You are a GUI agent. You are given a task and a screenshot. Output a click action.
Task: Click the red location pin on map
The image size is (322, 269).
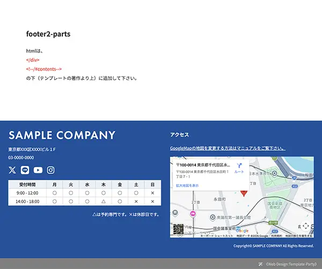pyautogui.click(x=245, y=193)
